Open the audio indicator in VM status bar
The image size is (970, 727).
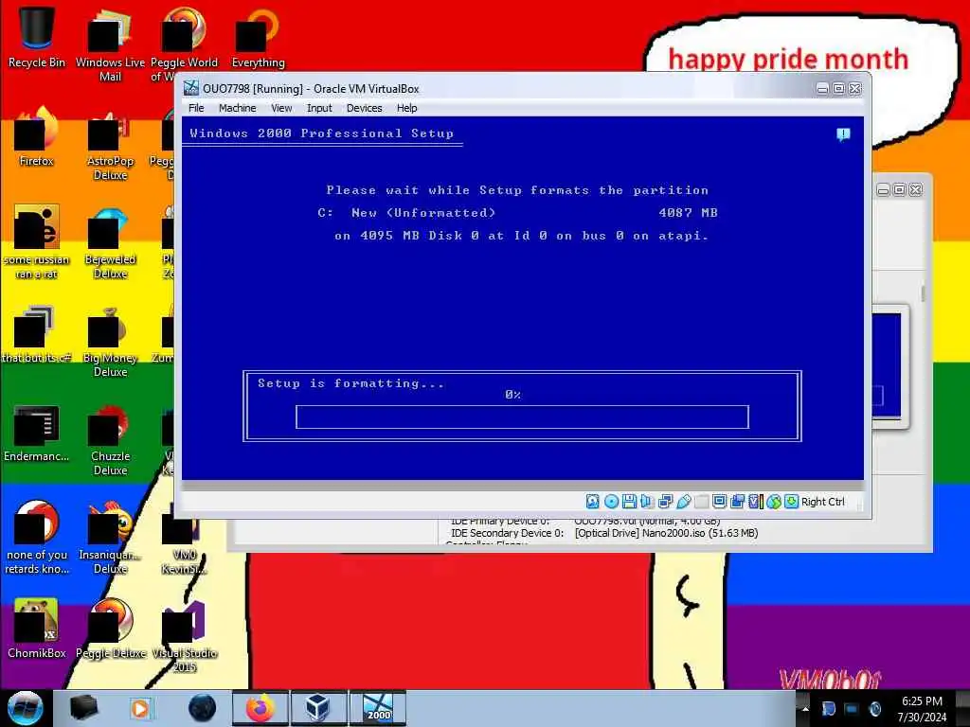tap(647, 502)
